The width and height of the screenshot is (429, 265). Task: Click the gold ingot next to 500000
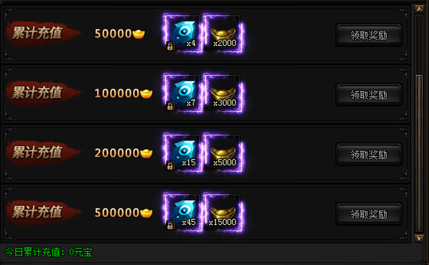tap(146, 213)
